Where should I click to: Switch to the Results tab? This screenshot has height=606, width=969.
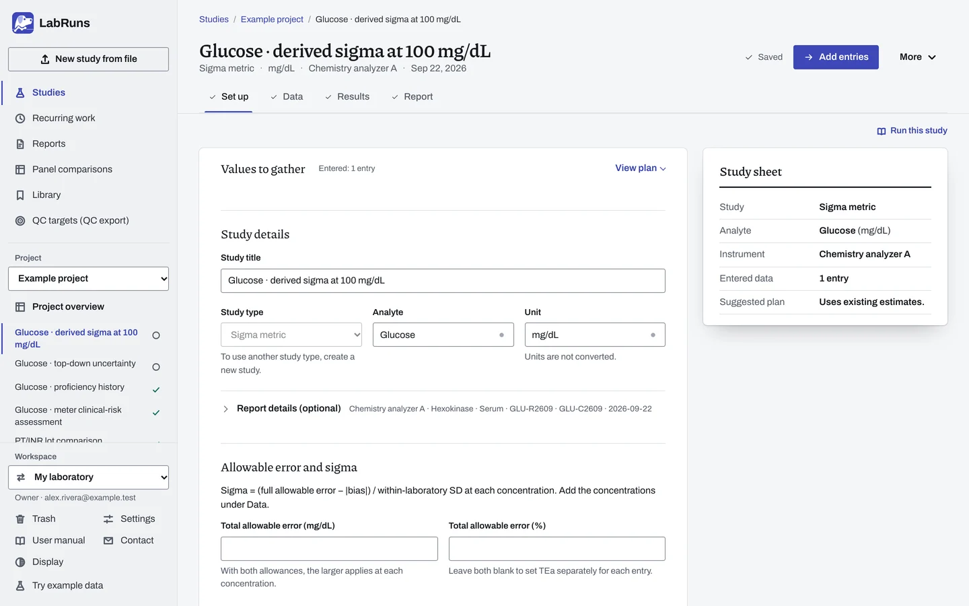coord(347,97)
